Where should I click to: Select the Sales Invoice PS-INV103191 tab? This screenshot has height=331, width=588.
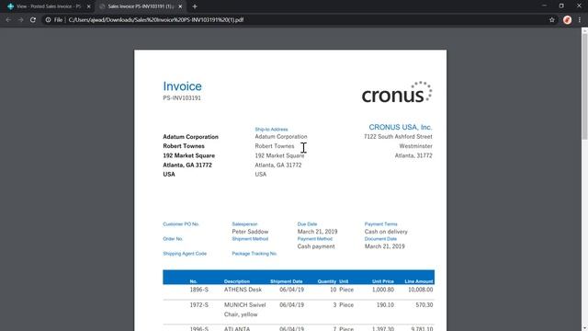pos(141,6)
